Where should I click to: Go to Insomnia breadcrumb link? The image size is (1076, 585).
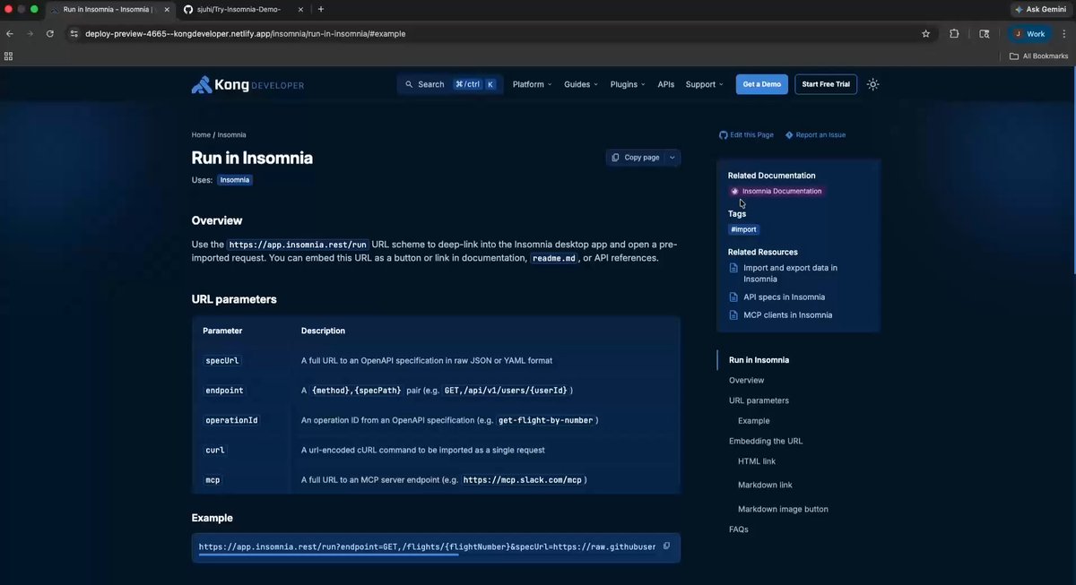[x=231, y=135]
